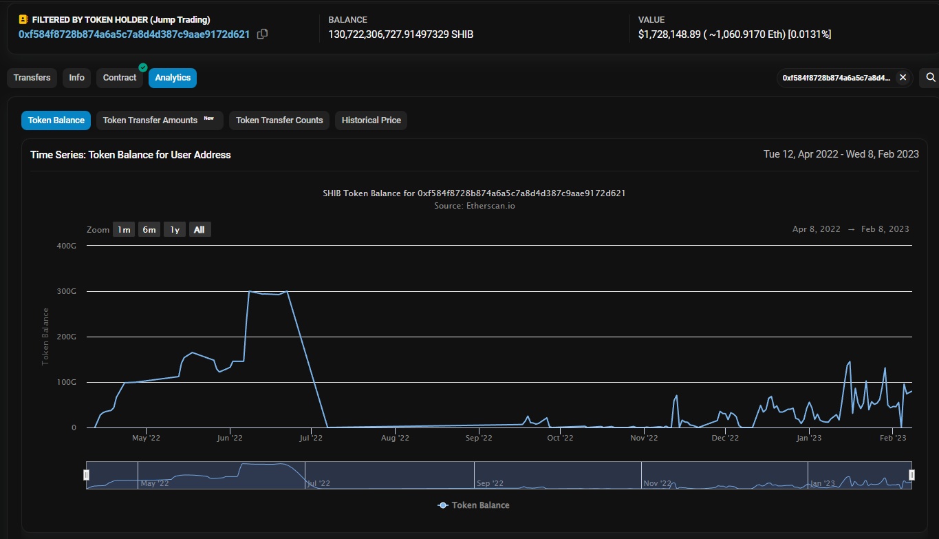The image size is (939, 539).
Task: Clear the address filter chip
Action: (x=903, y=78)
